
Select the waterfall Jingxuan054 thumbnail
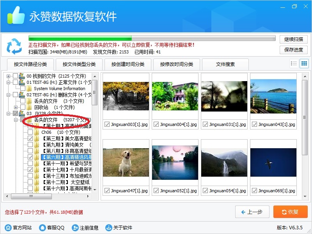coord(224,163)
